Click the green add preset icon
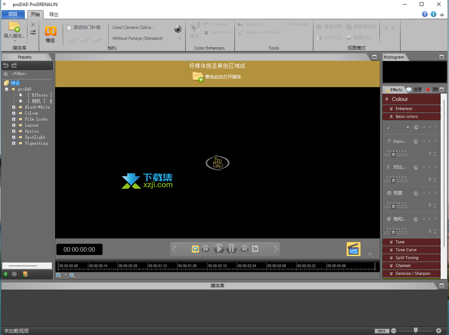The image size is (449, 335). point(5,274)
